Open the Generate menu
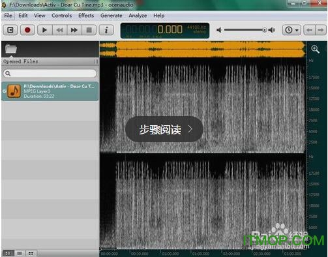The height and width of the screenshot is (257, 328). tap(112, 16)
